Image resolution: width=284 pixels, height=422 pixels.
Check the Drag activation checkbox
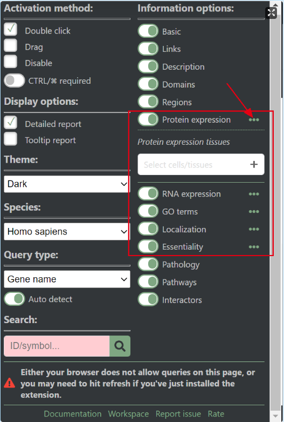(10, 45)
